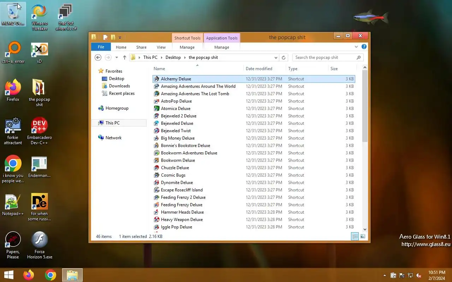Select Feeding Frenzy 2 Deluxe shortcut

[x=254, y=197]
